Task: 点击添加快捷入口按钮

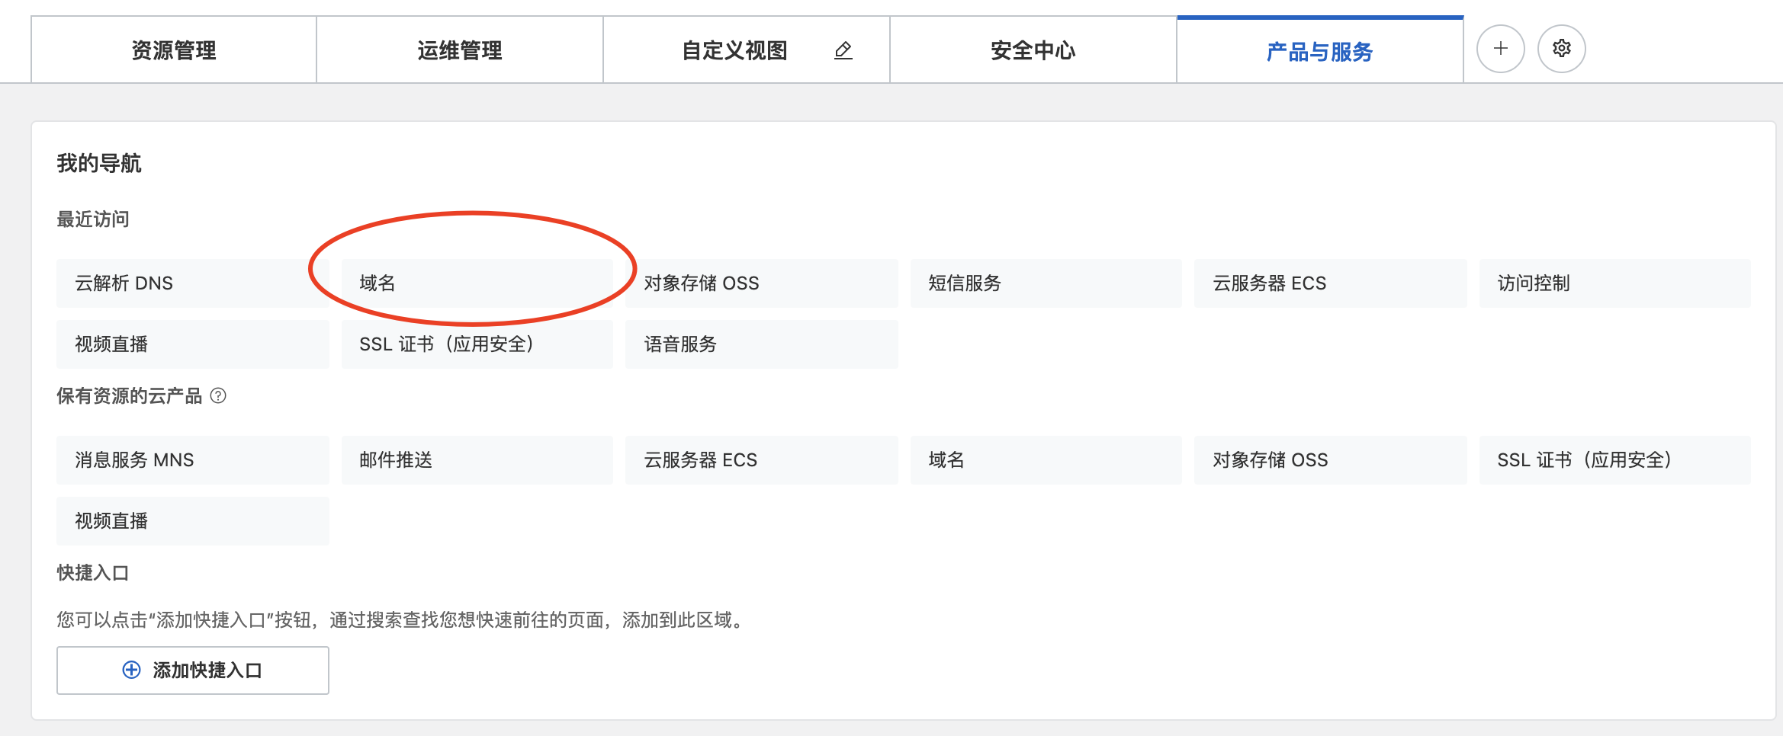Action: (192, 670)
